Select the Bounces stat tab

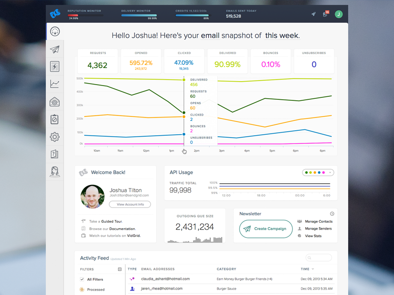[x=270, y=61]
